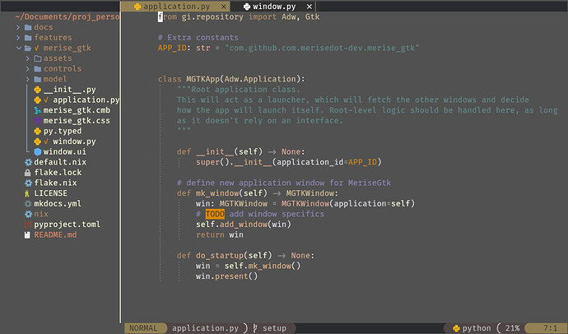Click the CSS icon next to merise_gtk.css

pos(37,120)
